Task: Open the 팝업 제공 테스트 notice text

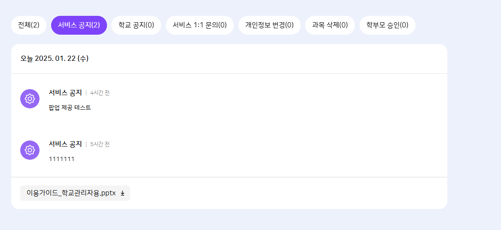Action: (70, 108)
